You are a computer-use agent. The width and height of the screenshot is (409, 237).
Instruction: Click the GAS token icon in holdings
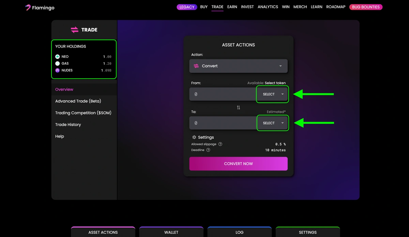57,64
